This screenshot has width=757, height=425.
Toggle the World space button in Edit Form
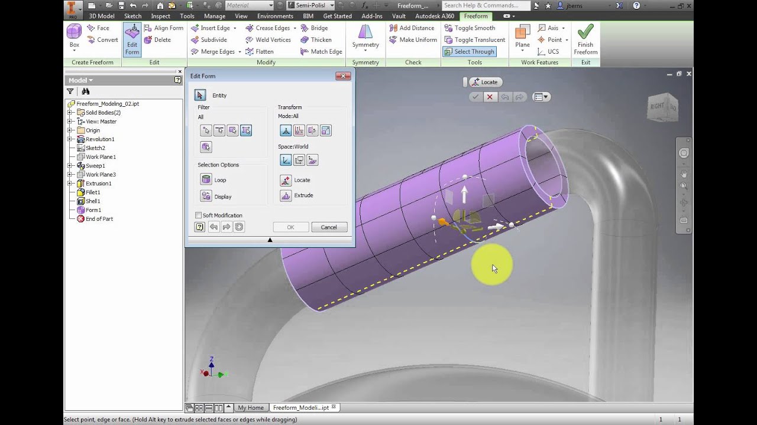(286, 160)
